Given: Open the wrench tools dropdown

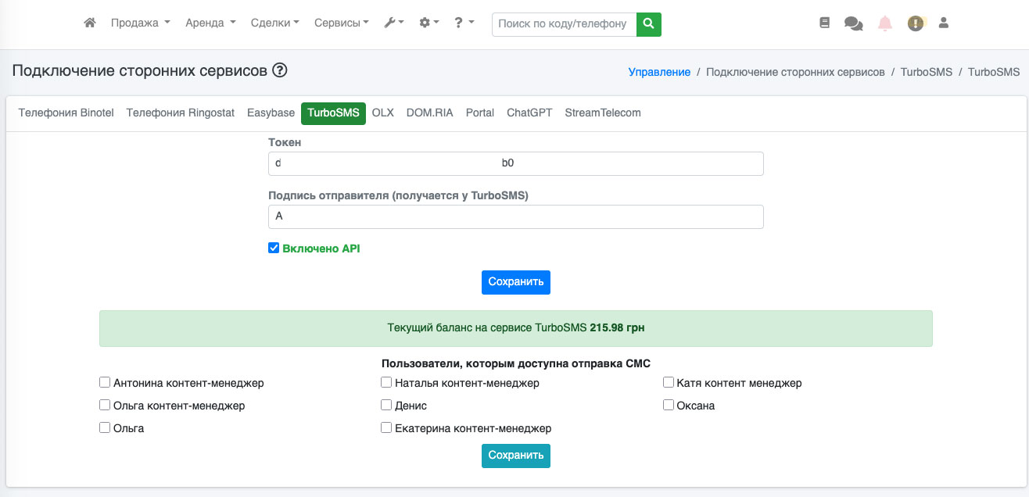Looking at the screenshot, I should click(393, 23).
